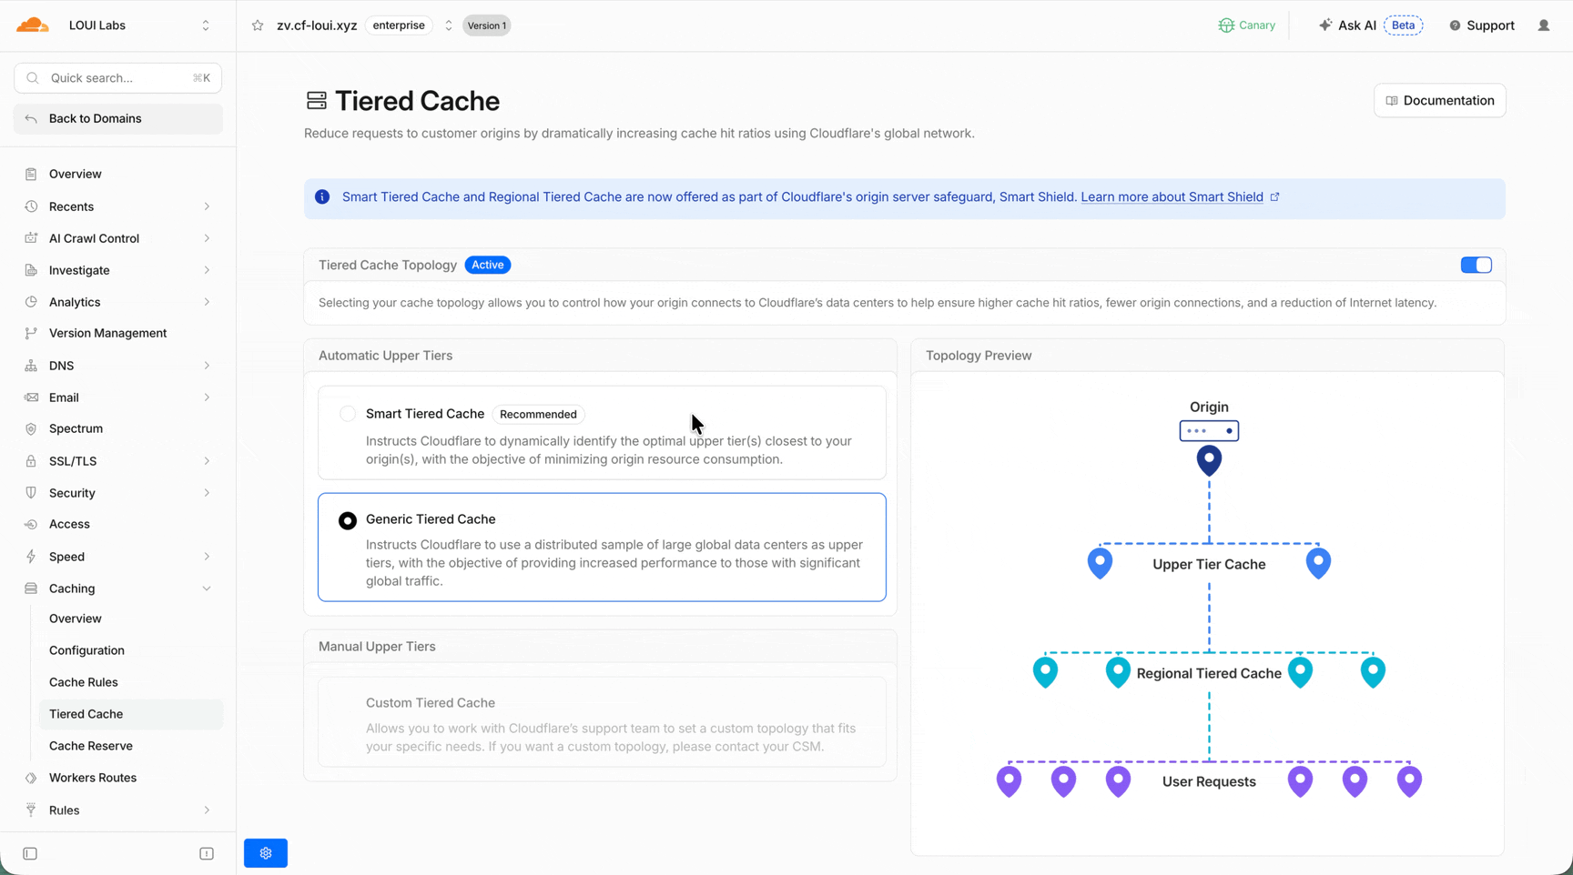
Task: Click the Support button
Action: pos(1482,25)
